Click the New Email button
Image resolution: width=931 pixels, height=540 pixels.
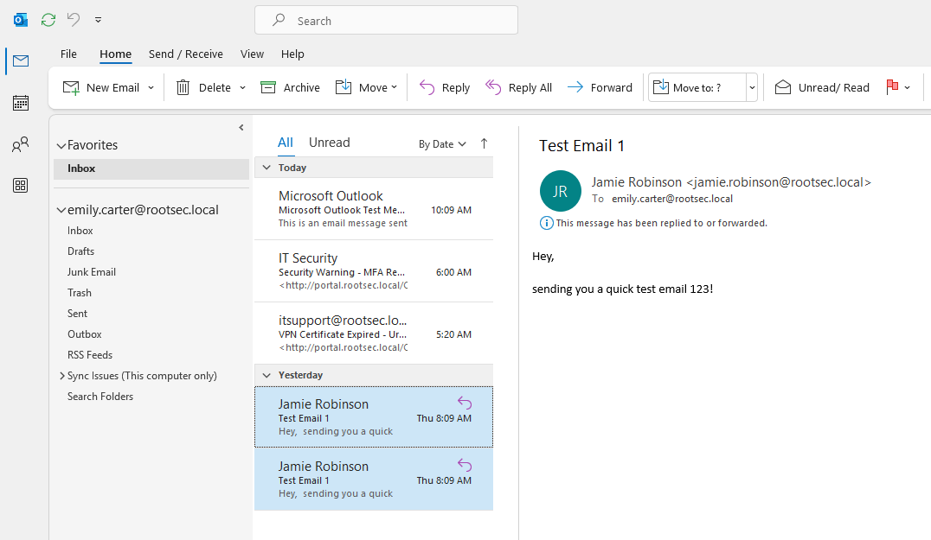[x=101, y=88]
